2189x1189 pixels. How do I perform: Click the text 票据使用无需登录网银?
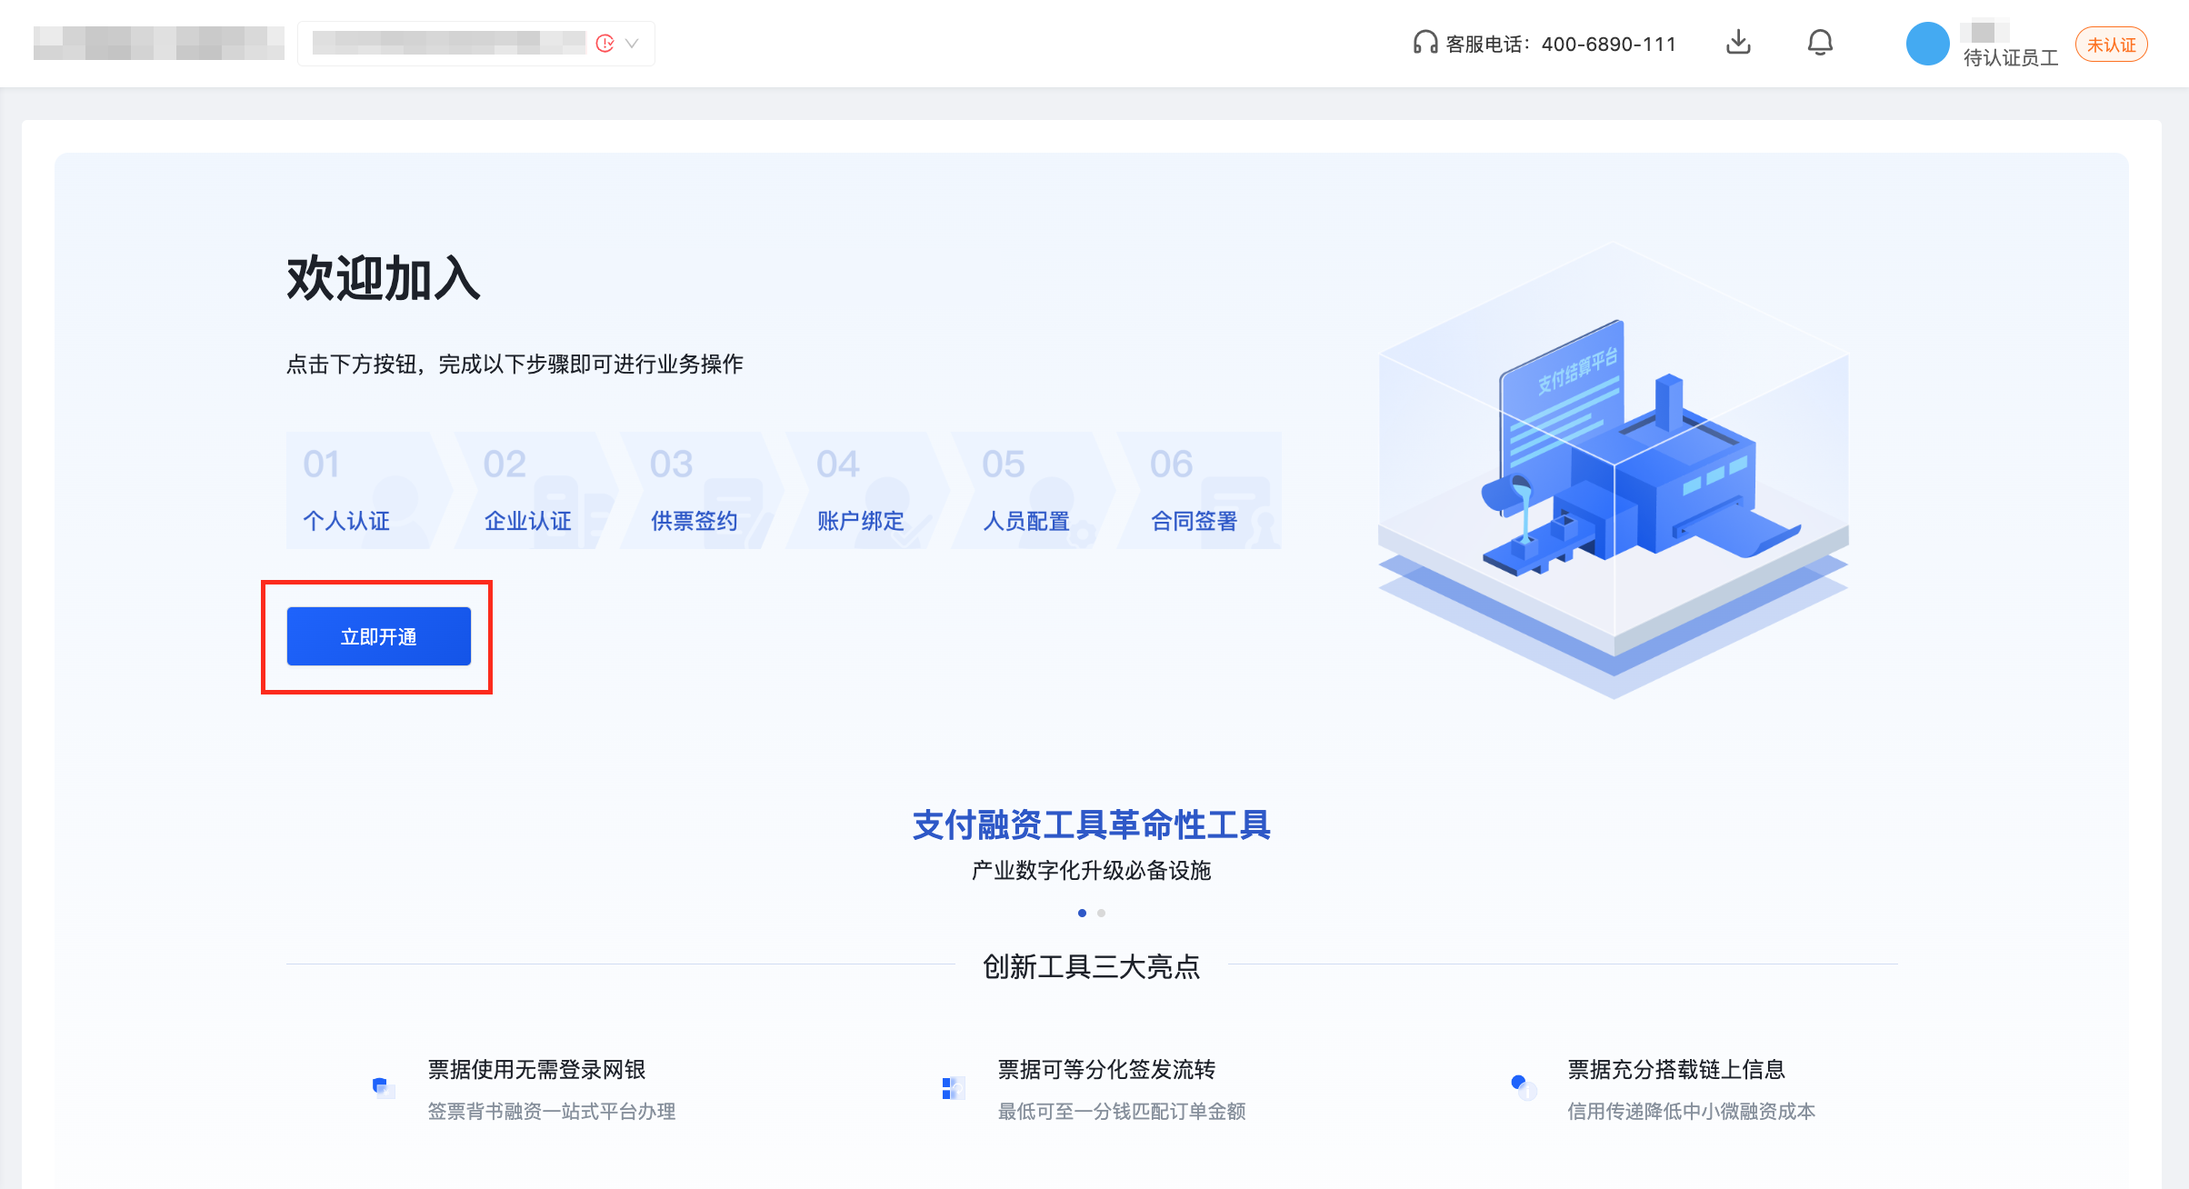click(x=536, y=1069)
